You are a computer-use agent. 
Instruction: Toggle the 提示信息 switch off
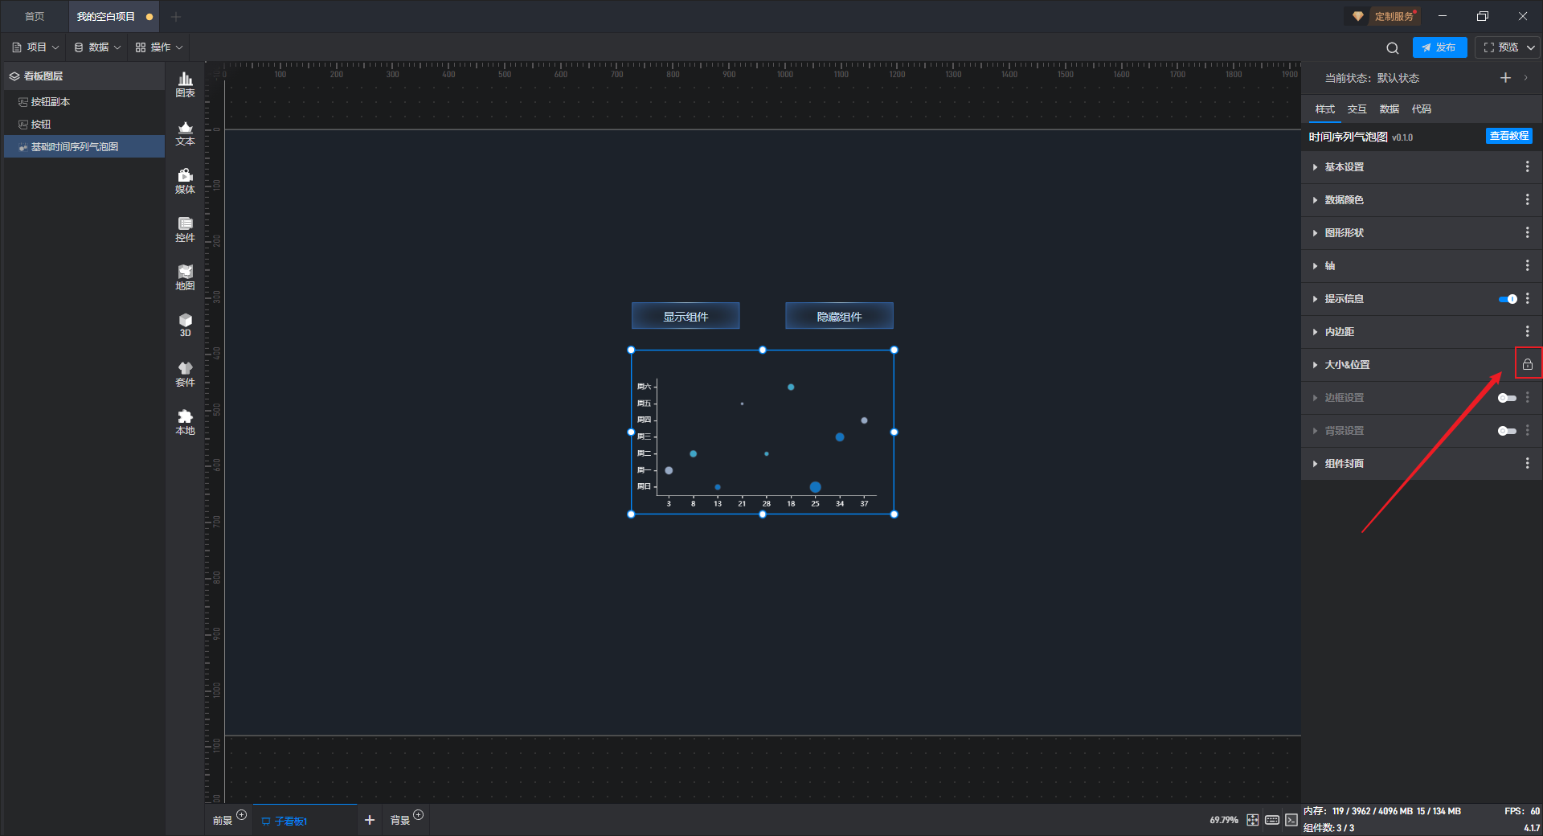pos(1508,299)
